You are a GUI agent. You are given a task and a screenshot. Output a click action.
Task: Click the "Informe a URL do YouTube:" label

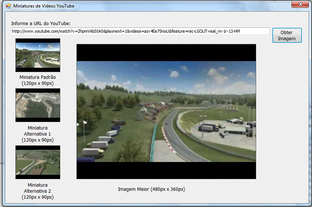41,23
